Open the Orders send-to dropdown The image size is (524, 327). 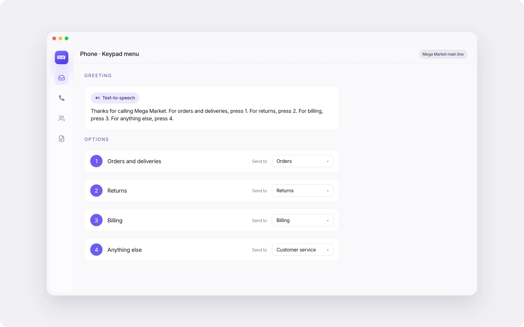coord(303,161)
